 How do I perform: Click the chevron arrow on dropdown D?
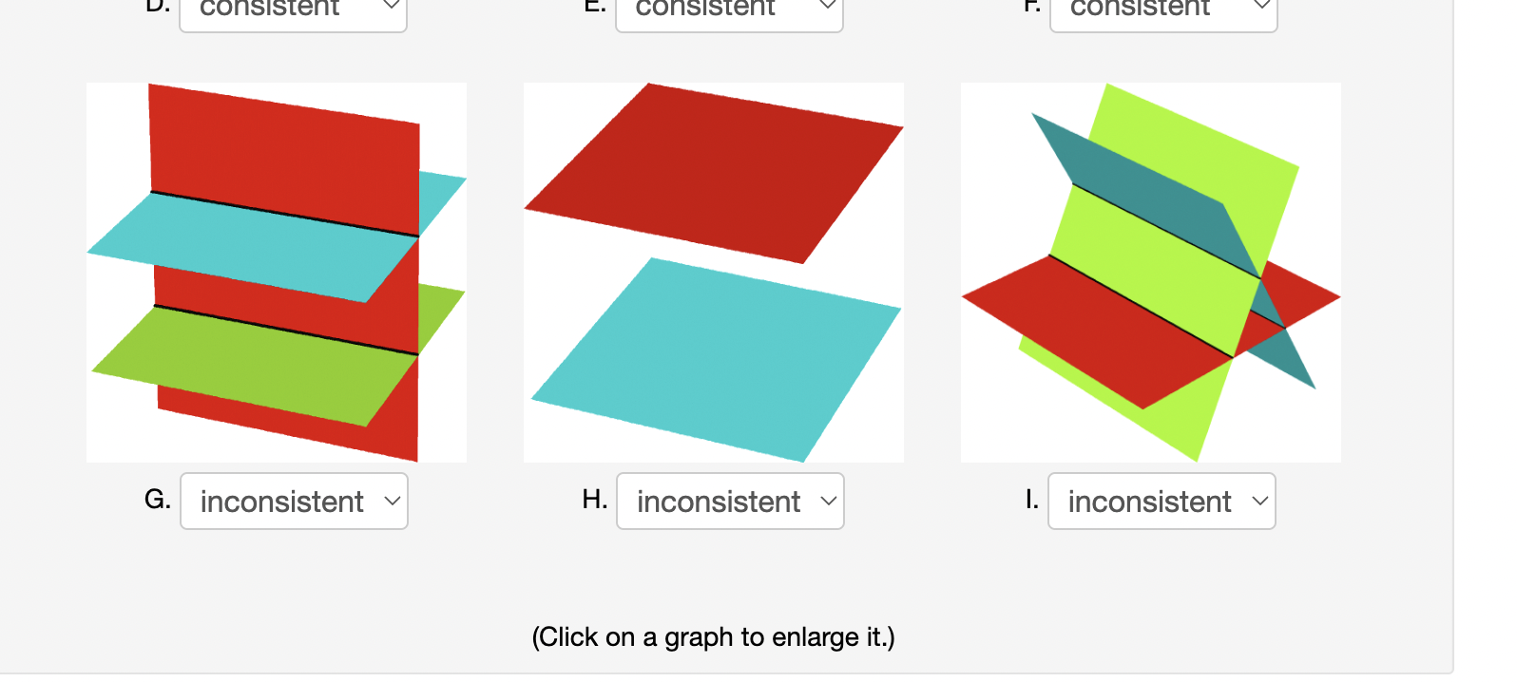point(391,6)
